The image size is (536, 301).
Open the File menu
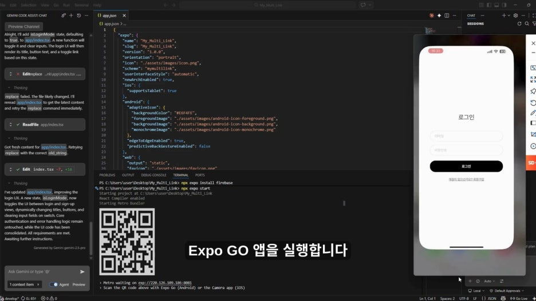click(3, 5)
